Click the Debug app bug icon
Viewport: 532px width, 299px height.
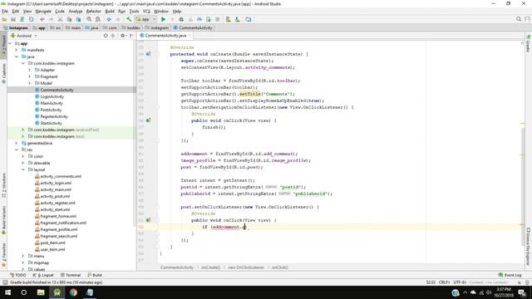coord(181,19)
